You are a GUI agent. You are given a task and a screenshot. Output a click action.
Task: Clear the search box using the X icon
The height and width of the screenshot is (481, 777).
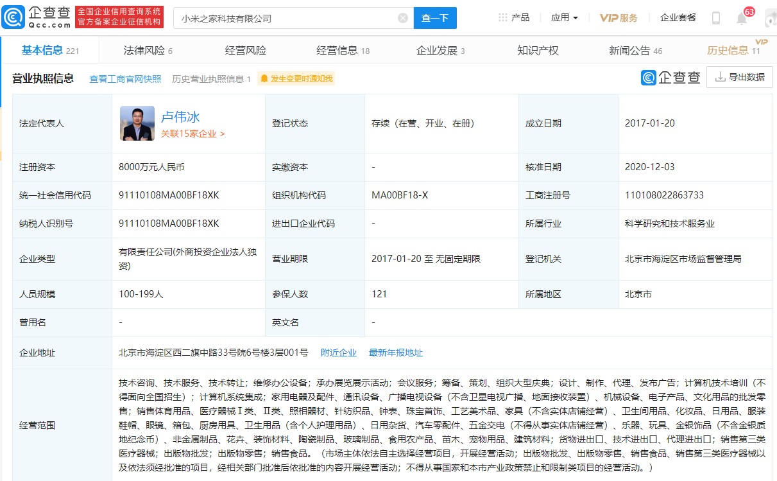coord(403,18)
